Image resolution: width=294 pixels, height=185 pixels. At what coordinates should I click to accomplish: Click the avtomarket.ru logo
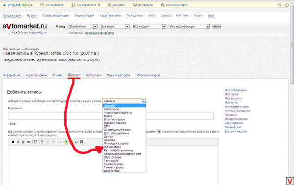[x=24, y=26]
